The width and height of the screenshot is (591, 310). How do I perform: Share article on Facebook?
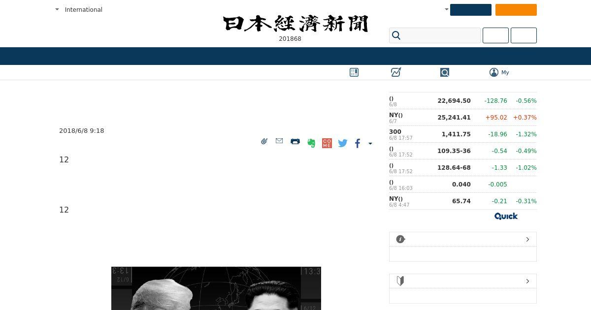tap(358, 143)
